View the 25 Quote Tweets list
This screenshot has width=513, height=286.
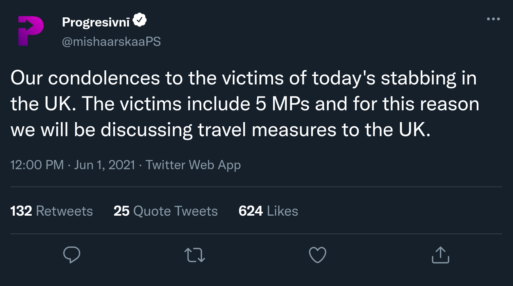coord(165,211)
